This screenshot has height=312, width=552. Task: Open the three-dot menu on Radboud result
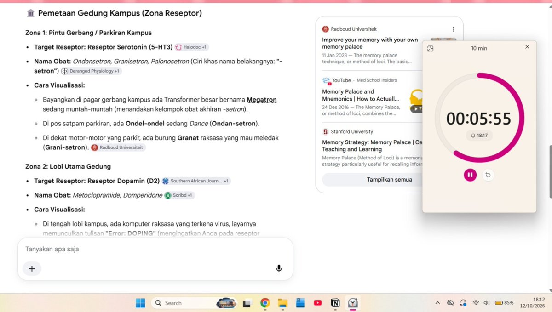pyautogui.click(x=453, y=29)
